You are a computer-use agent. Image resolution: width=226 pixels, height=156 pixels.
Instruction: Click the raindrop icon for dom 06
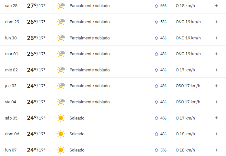[156, 134]
